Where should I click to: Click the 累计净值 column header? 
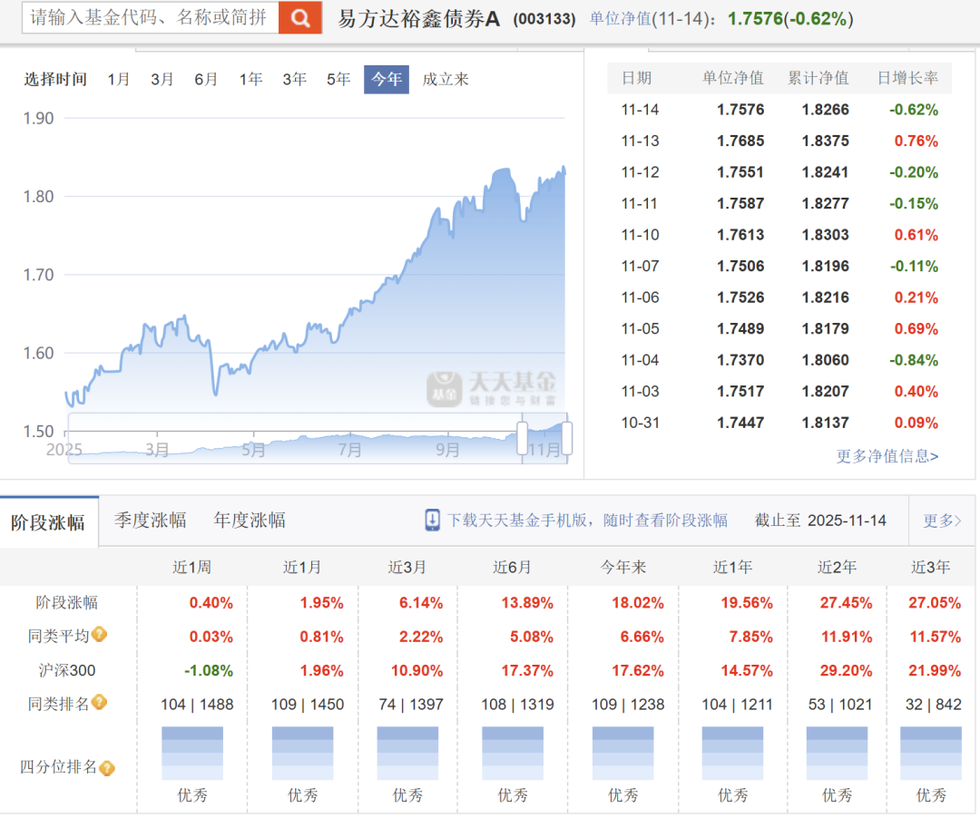pyautogui.click(x=818, y=78)
